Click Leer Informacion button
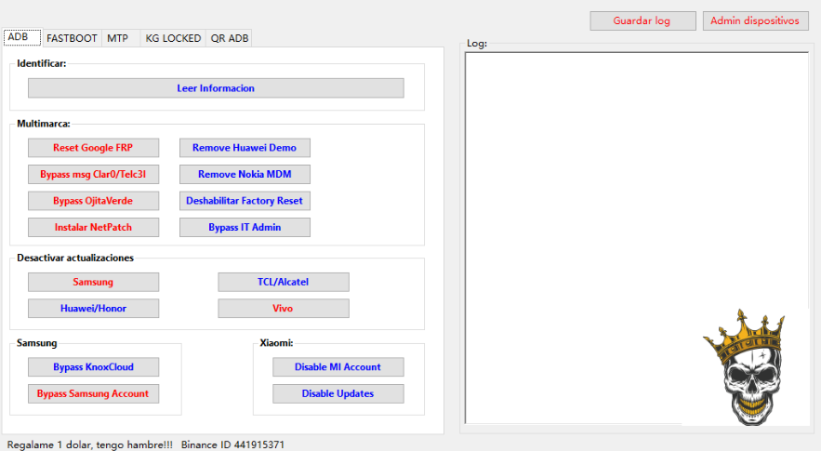821x451 pixels. pos(216,88)
